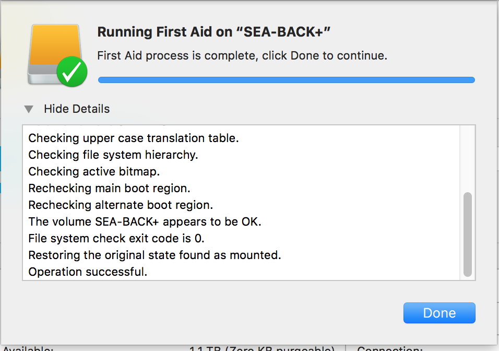Click the 'First Aid process is complete' message
The width and height of the screenshot is (499, 351).
click(242, 55)
